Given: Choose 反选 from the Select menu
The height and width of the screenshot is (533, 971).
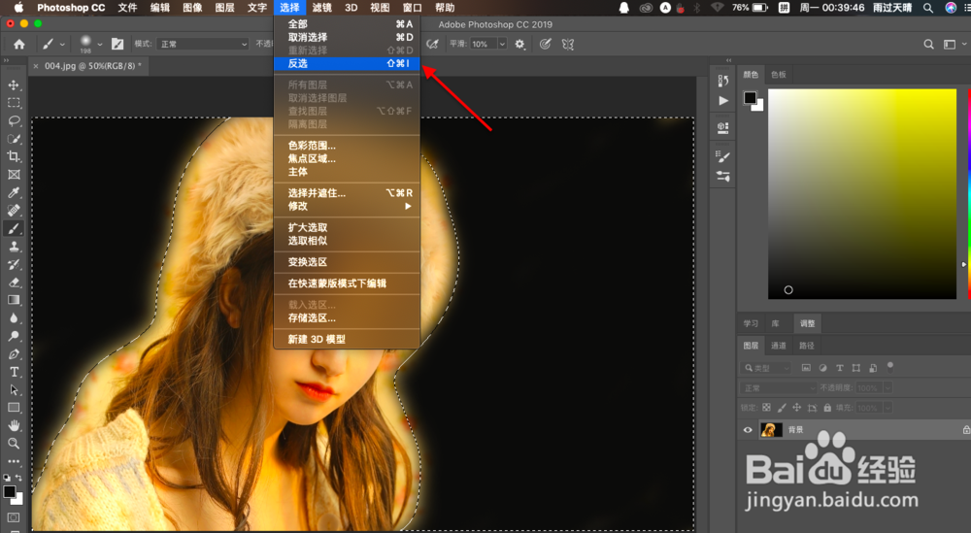Looking at the screenshot, I should pyautogui.click(x=347, y=63).
